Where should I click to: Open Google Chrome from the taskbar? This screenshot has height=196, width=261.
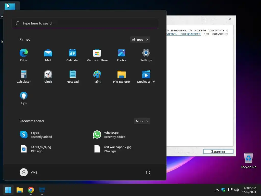point(31,190)
